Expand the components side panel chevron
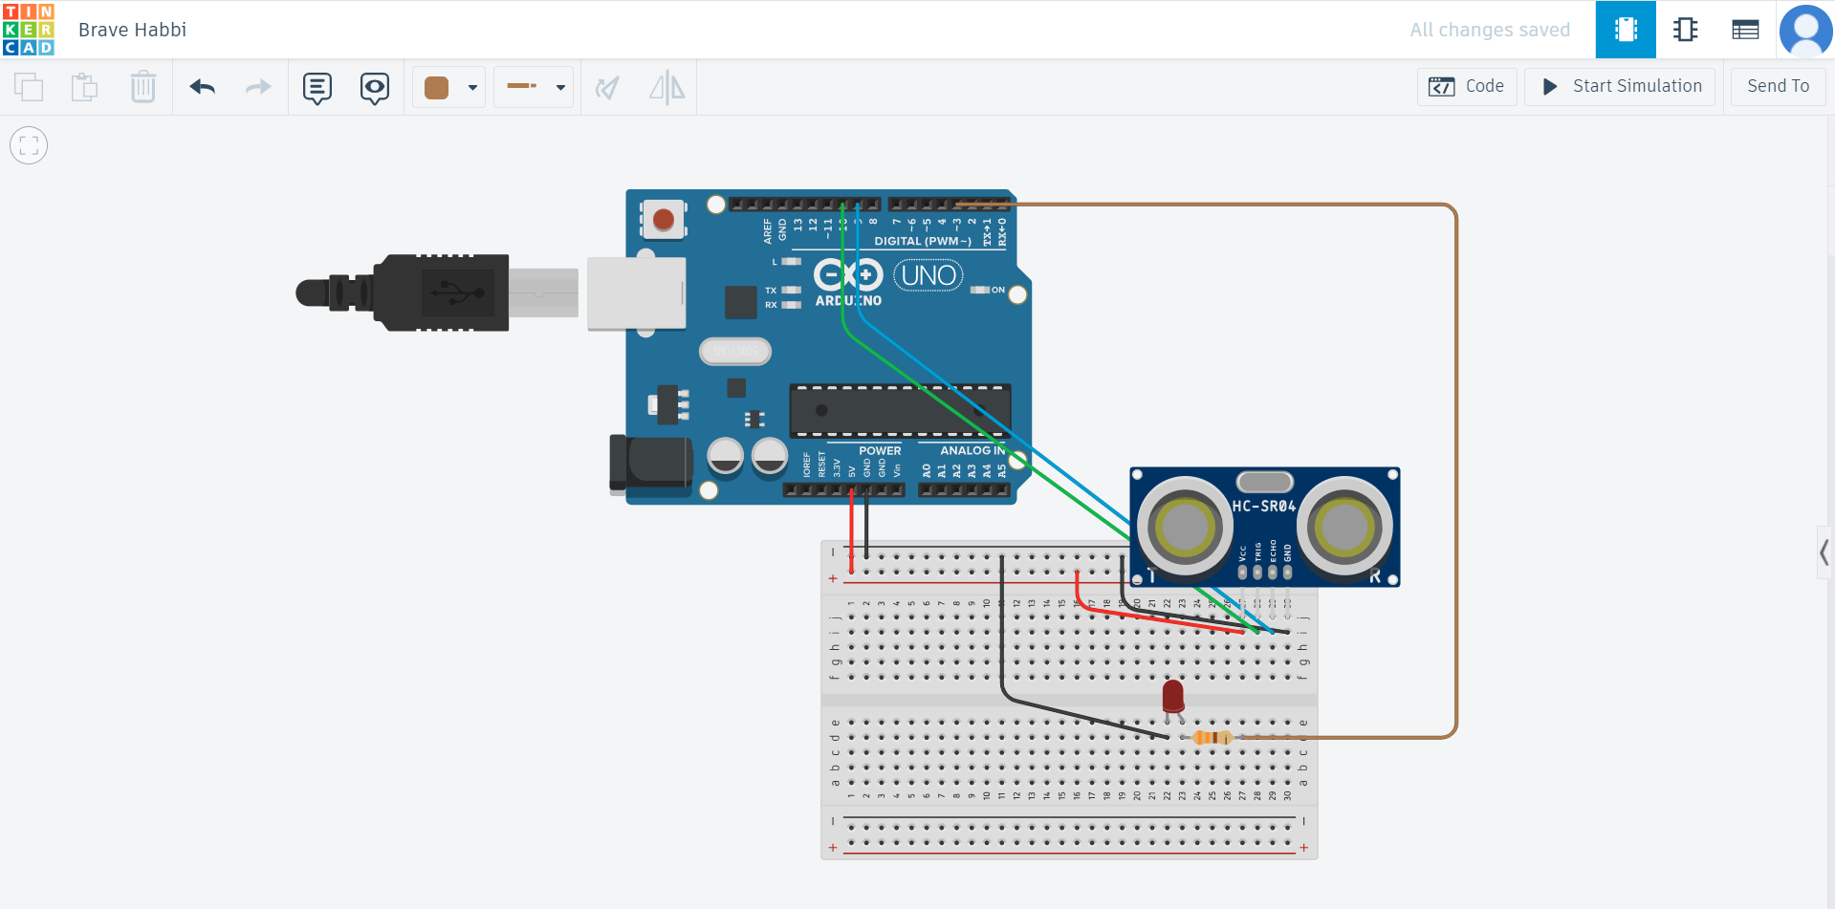Screen dimensions: 1835x909 pyautogui.click(x=1824, y=552)
